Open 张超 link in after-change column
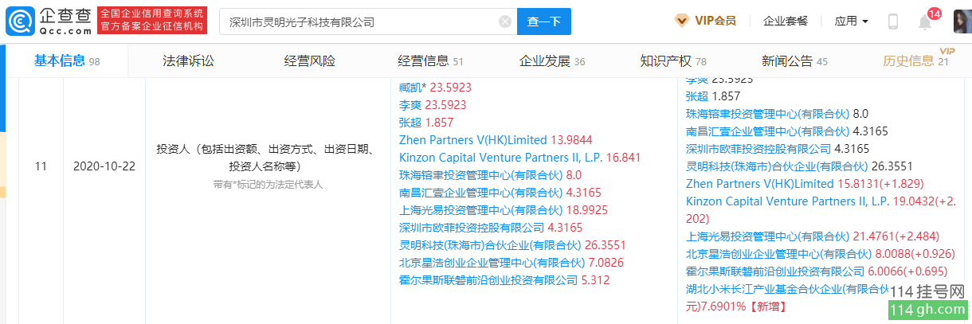The image size is (972, 324). [698, 96]
